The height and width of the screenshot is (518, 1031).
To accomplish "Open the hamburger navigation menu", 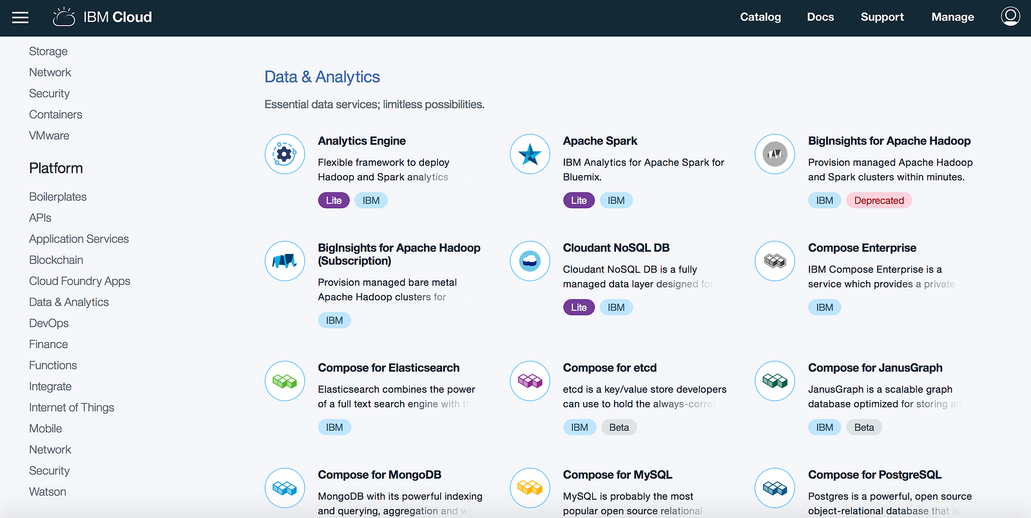I will [21, 17].
